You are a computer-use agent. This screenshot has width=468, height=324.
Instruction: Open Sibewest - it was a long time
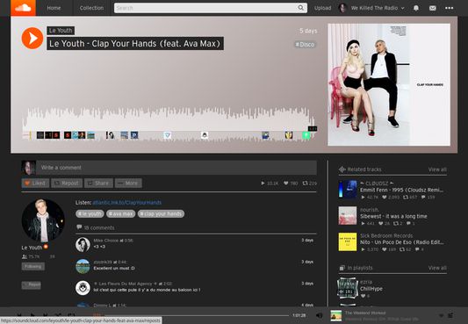pyautogui.click(x=393, y=216)
